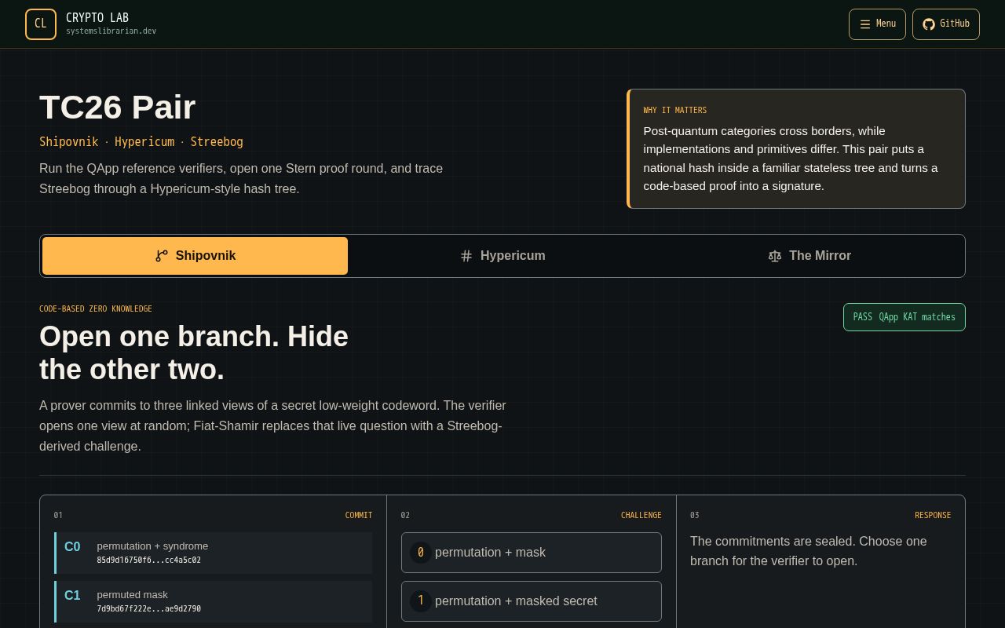Click the hash 7d9bd67f222e...ae9d2790
Viewport: 1005px width, 628px height.
[149, 609]
